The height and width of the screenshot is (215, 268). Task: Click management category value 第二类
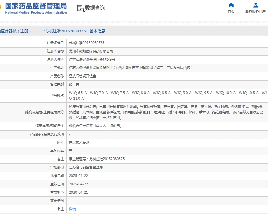click(74, 84)
